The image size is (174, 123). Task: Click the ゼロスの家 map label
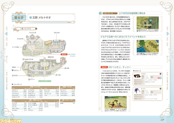[x=57, y=33]
